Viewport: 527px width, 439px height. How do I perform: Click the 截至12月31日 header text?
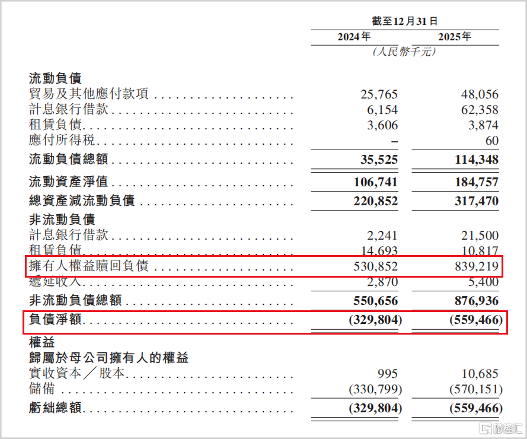[x=405, y=21]
